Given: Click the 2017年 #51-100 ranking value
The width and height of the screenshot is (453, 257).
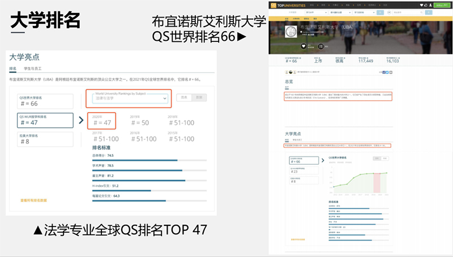Looking at the screenshot, I should [x=106, y=139].
